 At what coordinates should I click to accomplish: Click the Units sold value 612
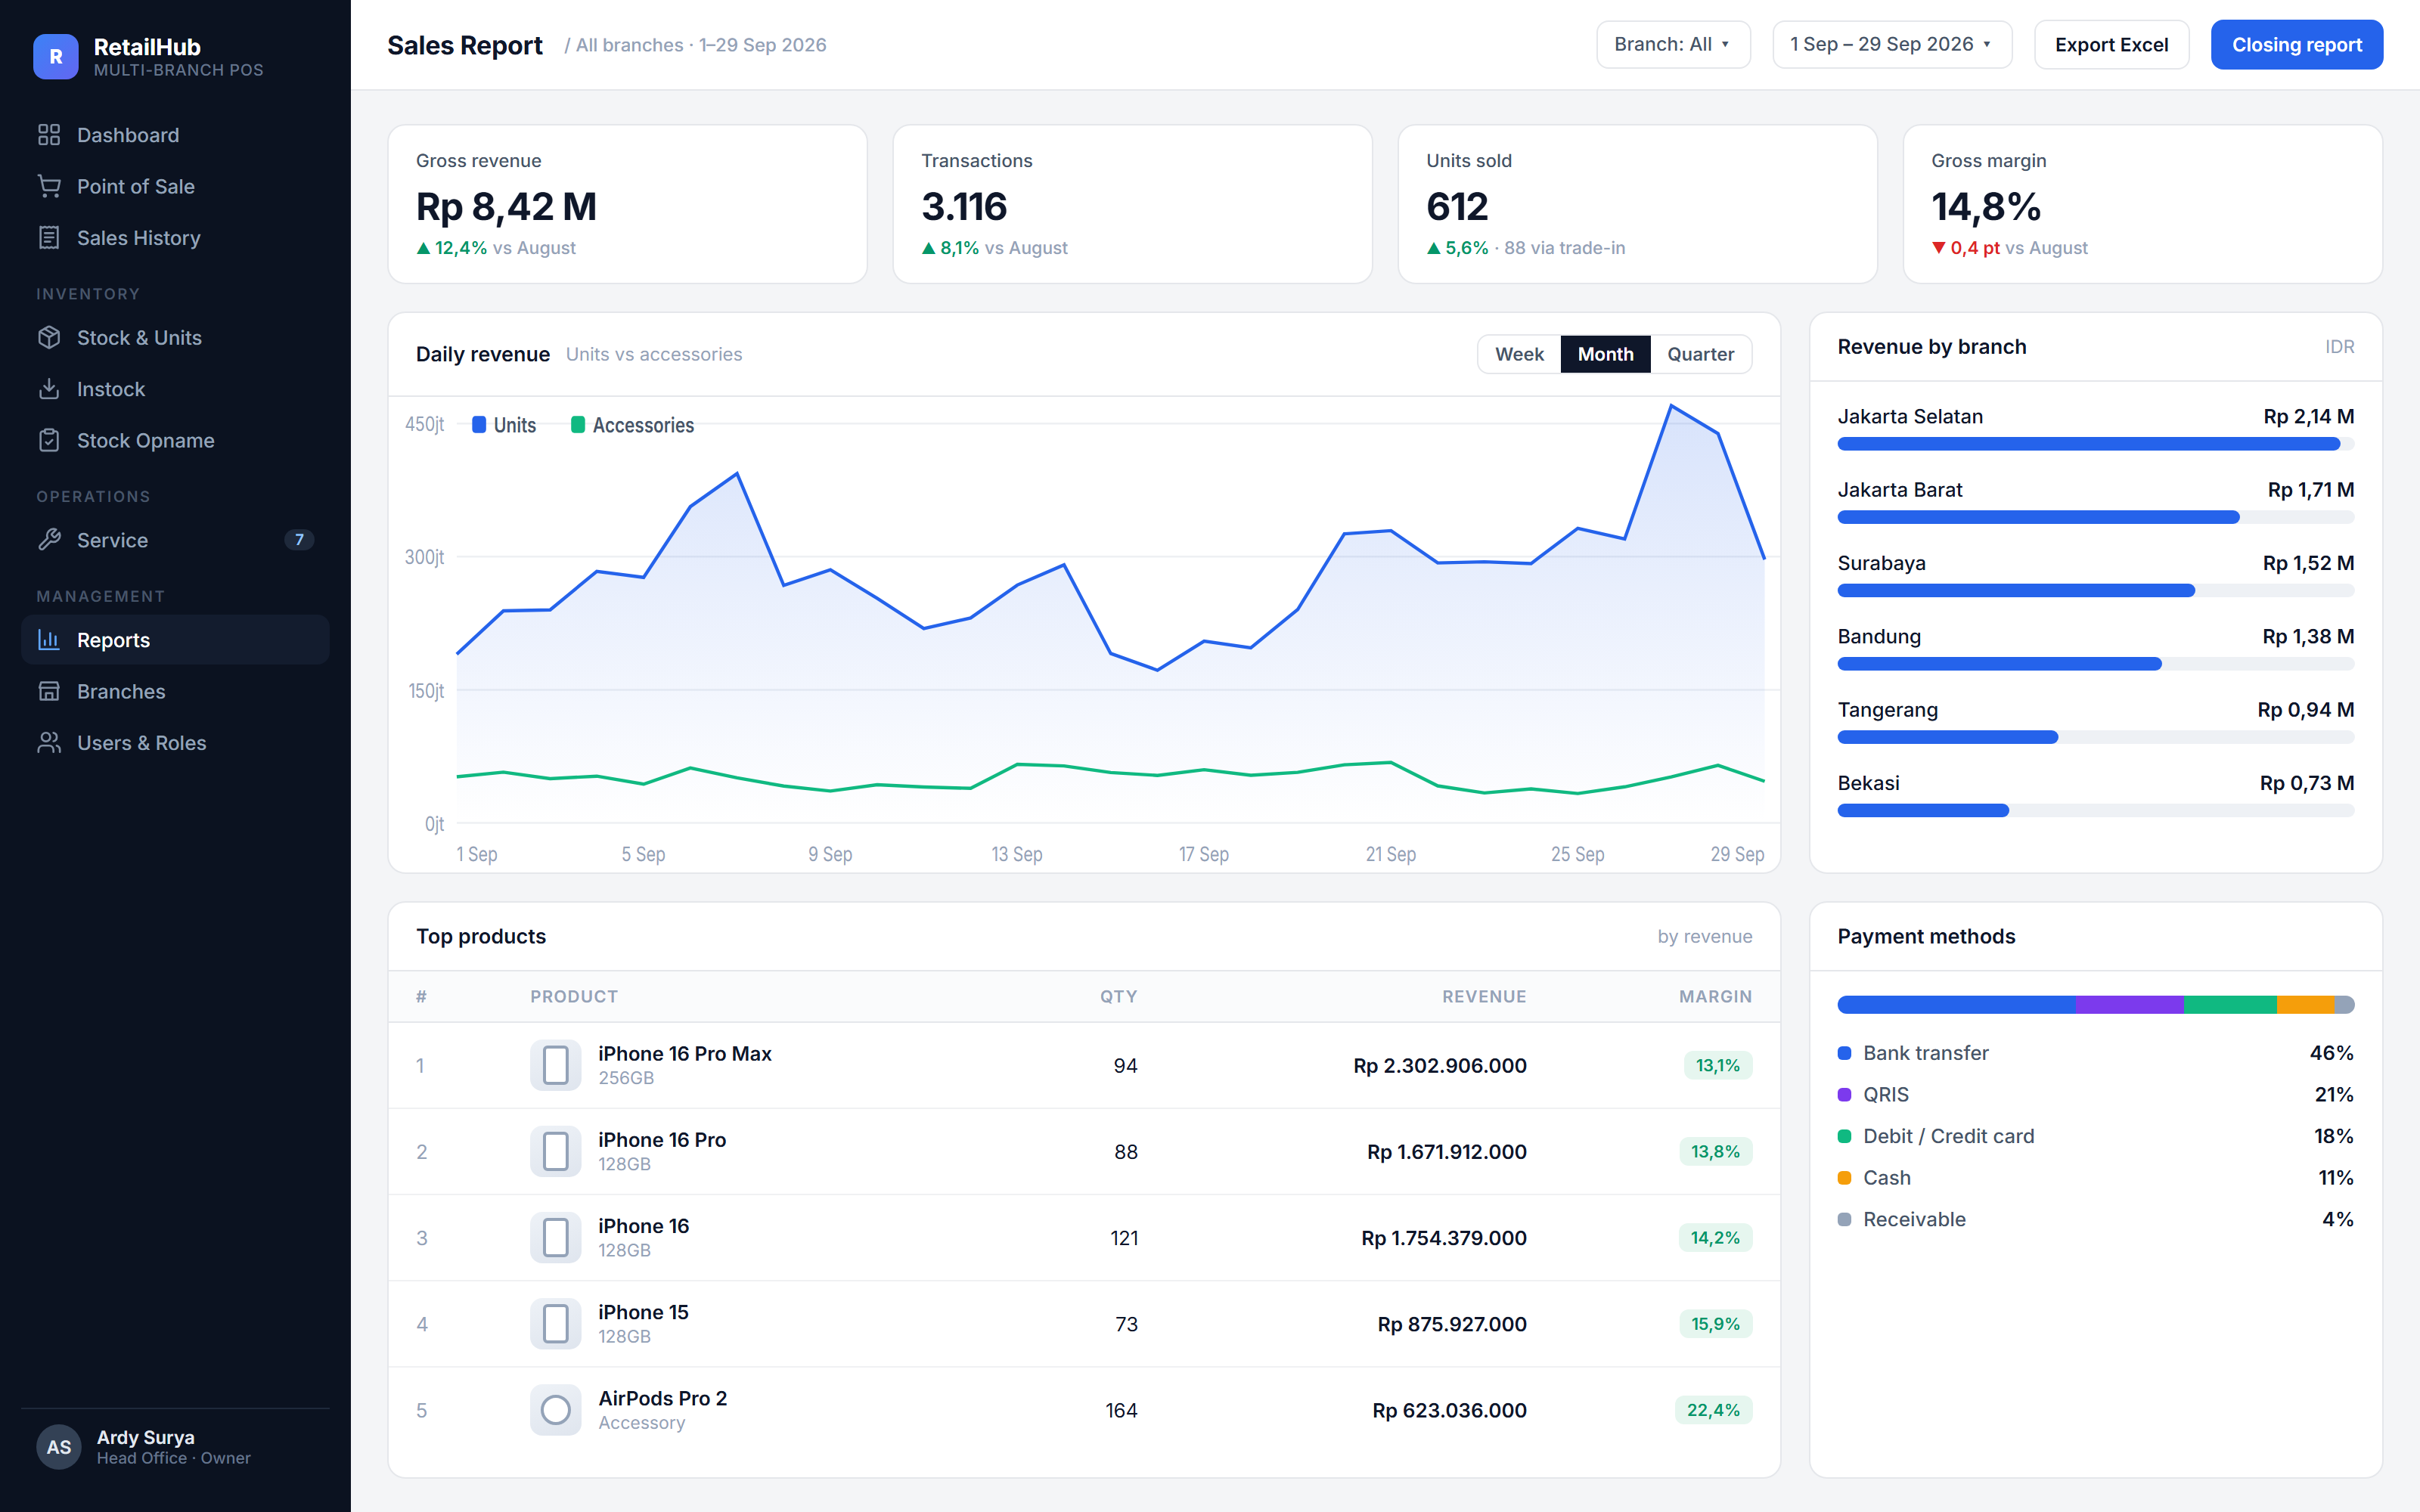click(1457, 207)
